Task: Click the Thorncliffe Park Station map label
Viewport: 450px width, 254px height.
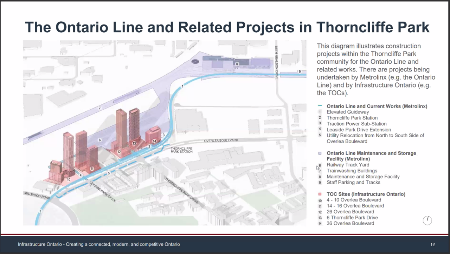Action: tap(181, 150)
